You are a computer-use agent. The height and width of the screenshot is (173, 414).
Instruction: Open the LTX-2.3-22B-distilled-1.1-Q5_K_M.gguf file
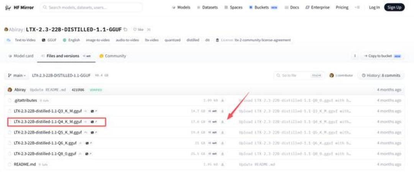coord(48,132)
